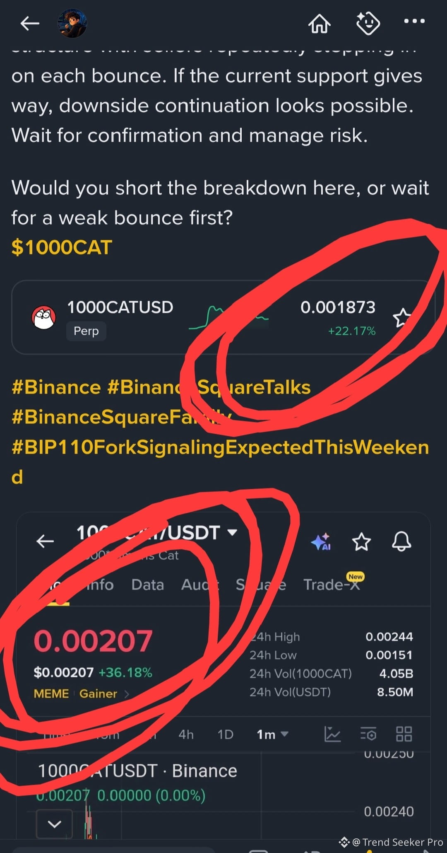The image size is (447, 853).
Task: Collapse the chart legend chevron box
Action: 54,824
